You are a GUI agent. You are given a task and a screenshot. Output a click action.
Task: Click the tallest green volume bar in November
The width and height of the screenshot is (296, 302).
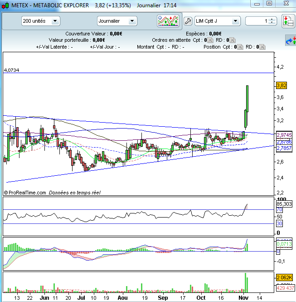tap(245, 282)
